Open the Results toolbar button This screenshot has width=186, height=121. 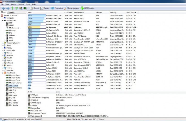click(x=45, y=8)
